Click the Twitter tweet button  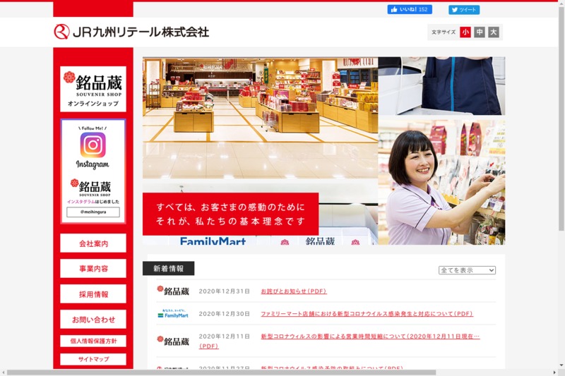(x=464, y=10)
